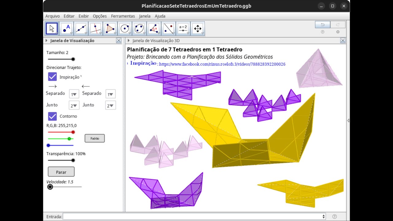Image resolution: width=393 pixels, height=221 pixels.
Task: Open the Ajuda menu
Action: tap(160, 16)
